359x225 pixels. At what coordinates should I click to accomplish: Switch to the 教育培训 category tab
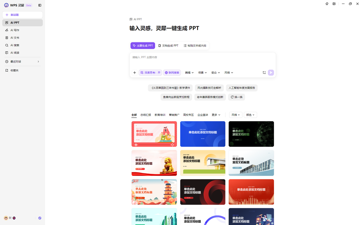[x=160, y=115]
